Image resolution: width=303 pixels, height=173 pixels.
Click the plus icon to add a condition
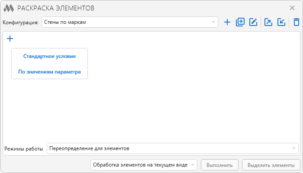[x=10, y=38]
